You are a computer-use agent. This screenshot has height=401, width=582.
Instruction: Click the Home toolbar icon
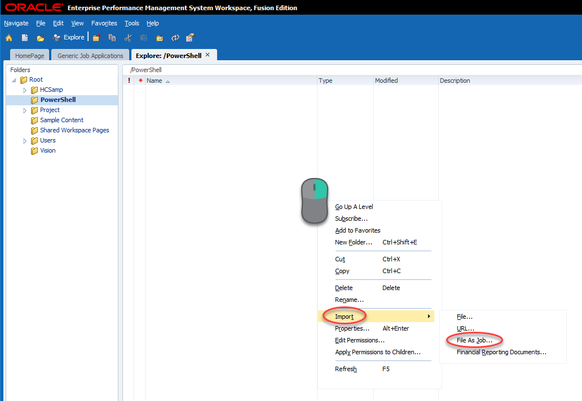(x=9, y=38)
